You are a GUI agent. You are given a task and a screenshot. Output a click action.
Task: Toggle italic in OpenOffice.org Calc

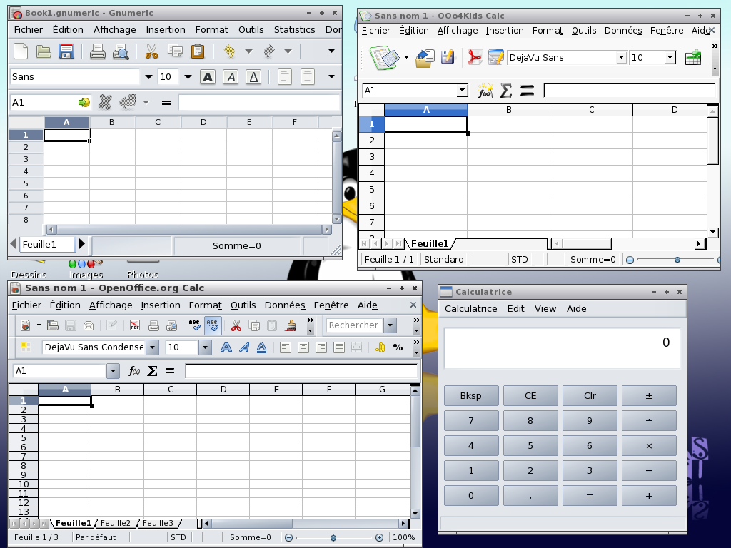coord(244,347)
